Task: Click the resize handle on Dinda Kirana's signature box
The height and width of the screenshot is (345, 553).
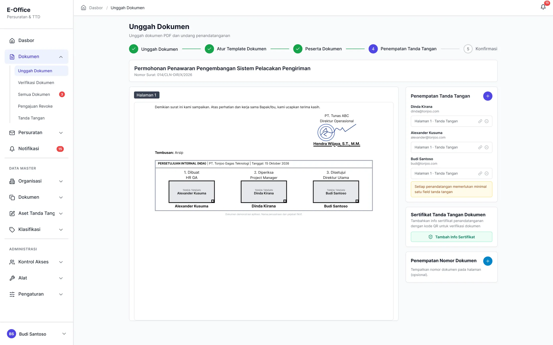Action: pyautogui.click(x=285, y=201)
